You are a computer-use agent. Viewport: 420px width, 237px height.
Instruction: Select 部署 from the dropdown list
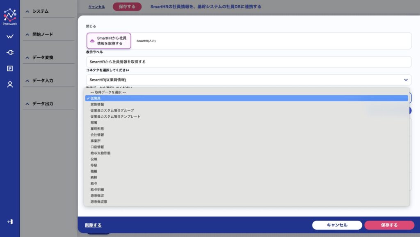(247, 123)
